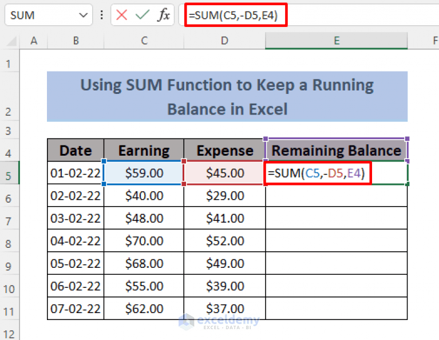439x340 pixels.
Task: Click expense cell $49.00
Action: click(224, 263)
